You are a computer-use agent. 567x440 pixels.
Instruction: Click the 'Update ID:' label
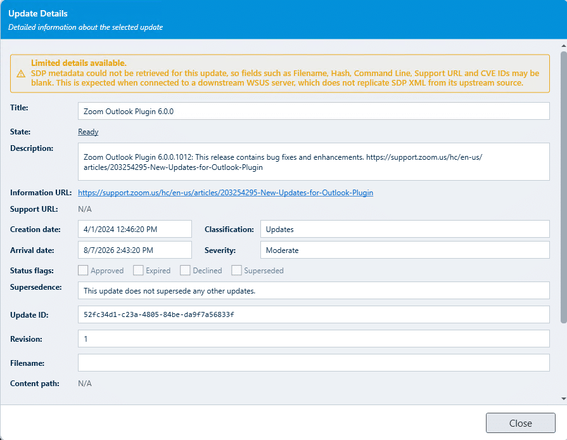(x=29, y=315)
